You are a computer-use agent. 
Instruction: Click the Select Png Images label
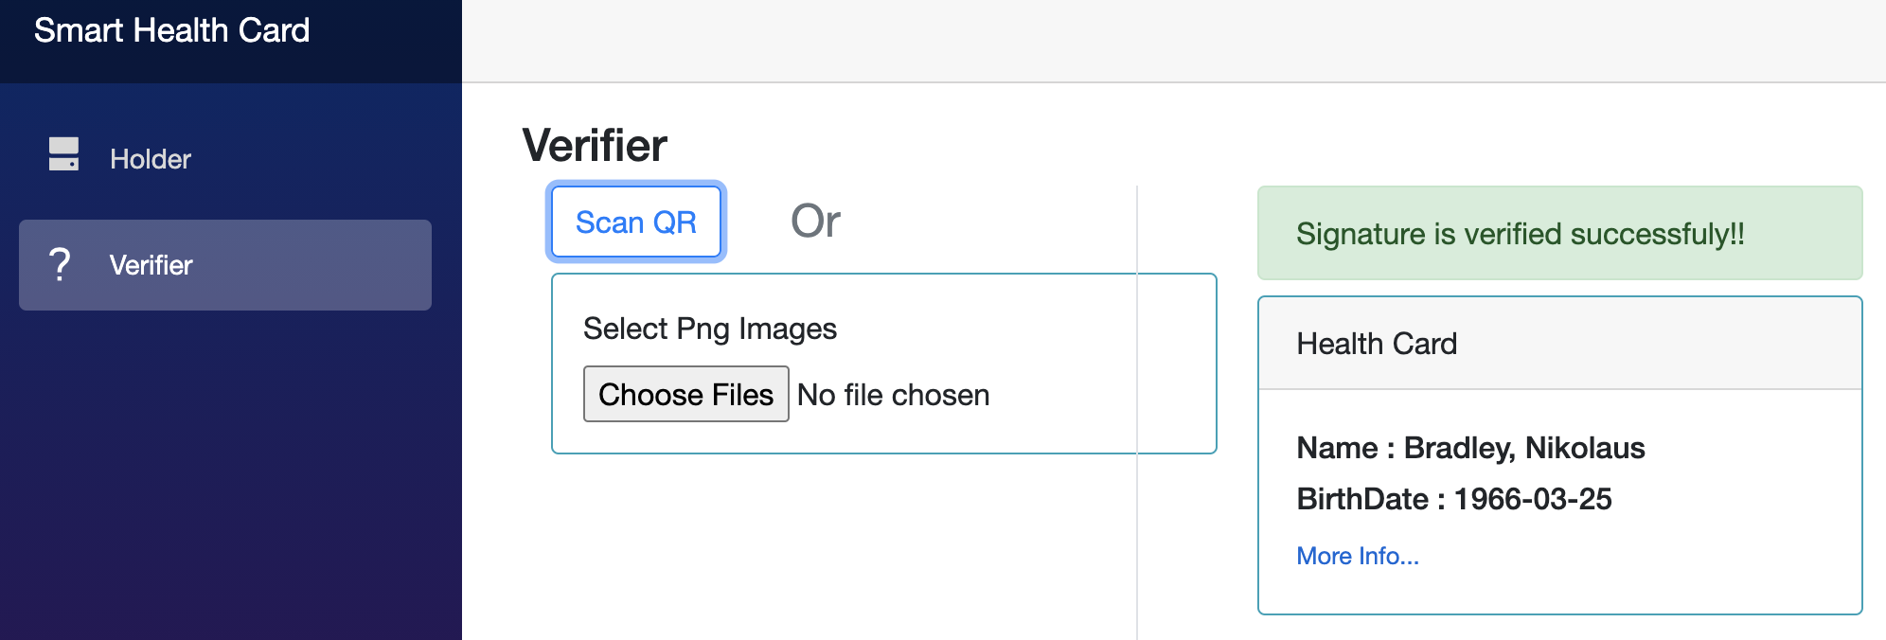[710, 329]
